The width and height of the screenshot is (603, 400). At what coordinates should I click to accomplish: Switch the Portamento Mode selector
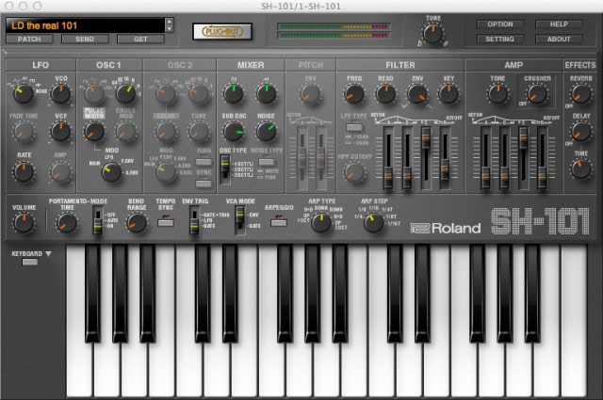(98, 220)
